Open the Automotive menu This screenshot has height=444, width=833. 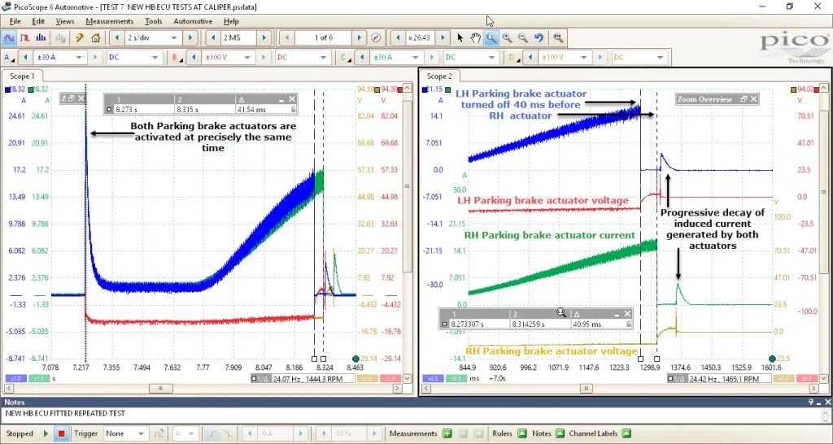click(193, 21)
